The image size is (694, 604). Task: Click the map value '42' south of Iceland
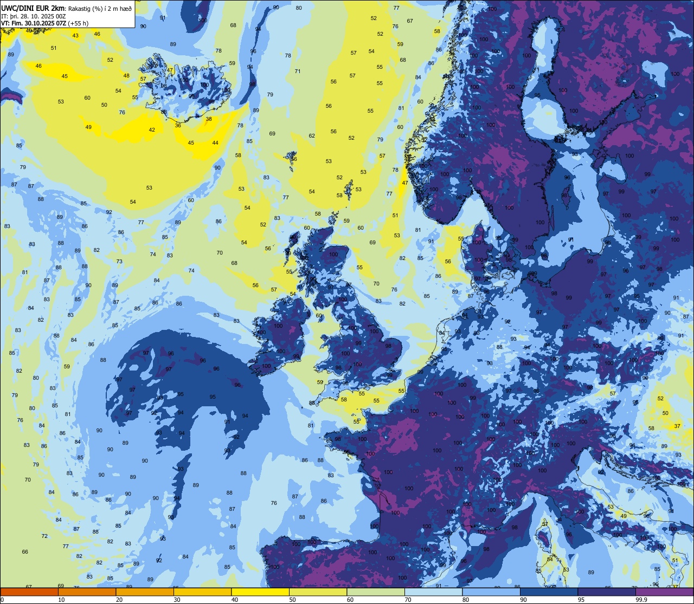[x=152, y=130]
